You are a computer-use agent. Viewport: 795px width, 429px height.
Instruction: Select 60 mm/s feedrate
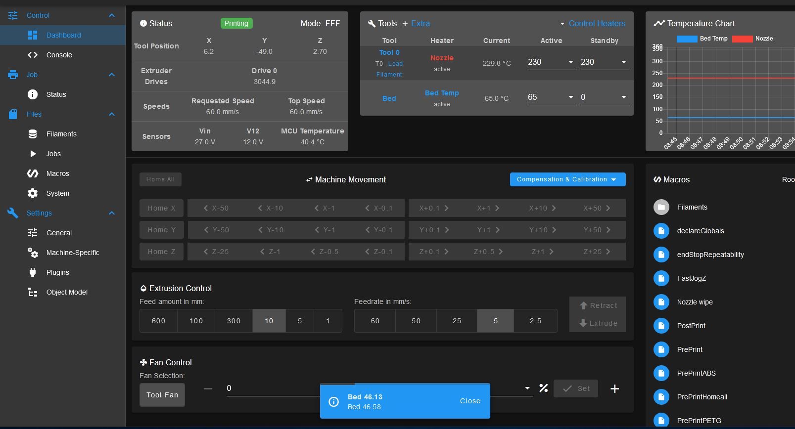375,321
